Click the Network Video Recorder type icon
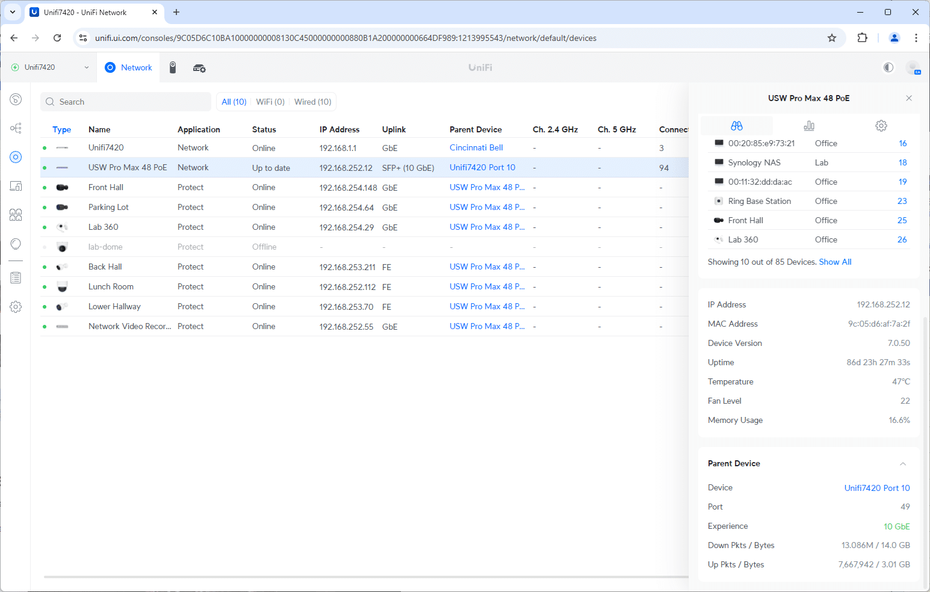The image size is (930, 592). click(62, 326)
